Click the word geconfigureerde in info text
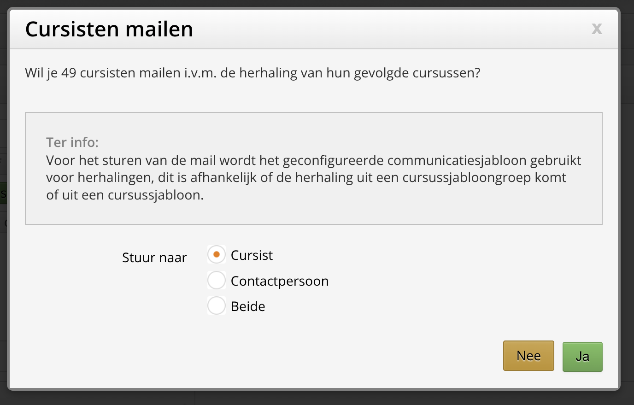634x405 pixels. coord(333,160)
